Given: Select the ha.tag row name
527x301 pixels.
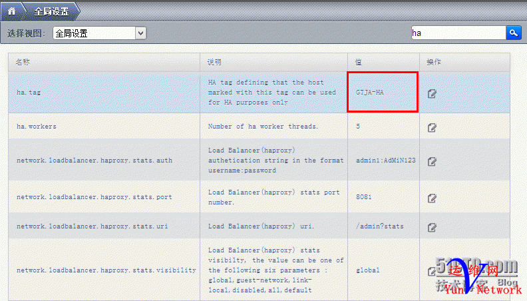Looking at the screenshot, I should pos(29,93).
